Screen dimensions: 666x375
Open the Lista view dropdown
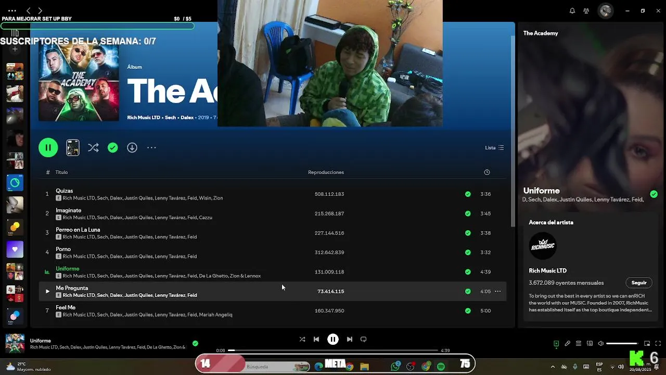[x=494, y=148]
